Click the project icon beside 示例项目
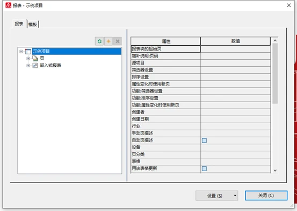 tap(28, 51)
